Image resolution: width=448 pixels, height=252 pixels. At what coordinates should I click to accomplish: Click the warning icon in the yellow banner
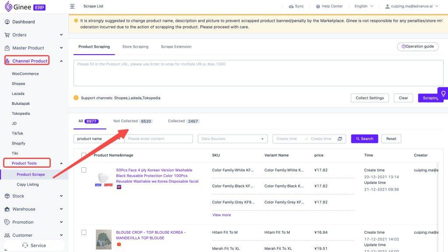point(76,21)
